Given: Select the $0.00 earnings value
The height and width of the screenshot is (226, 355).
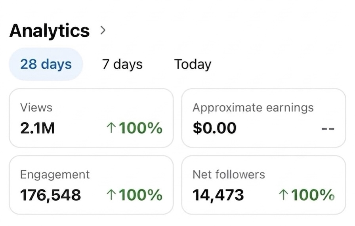Looking at the screenshot, I should tap(214, 128).
